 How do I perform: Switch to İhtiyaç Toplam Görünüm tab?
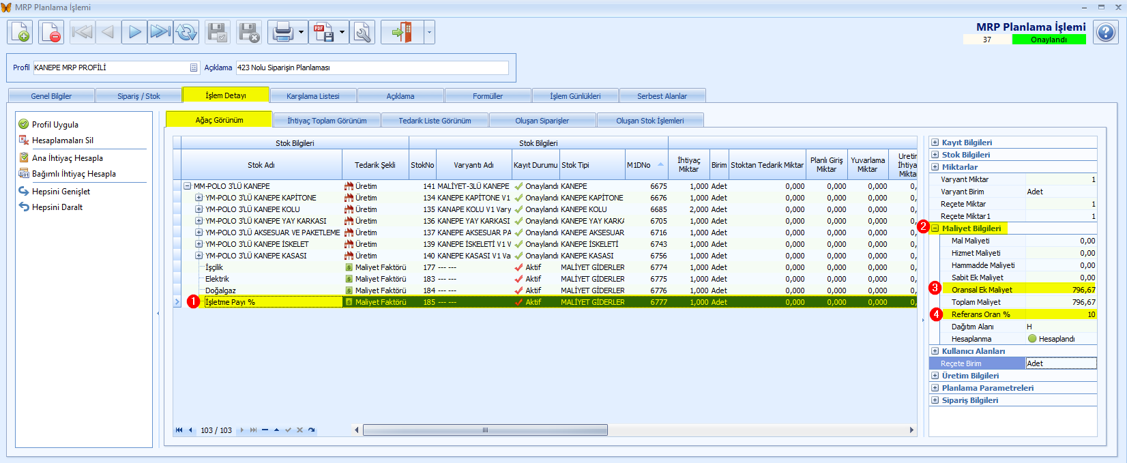[327, 121]
